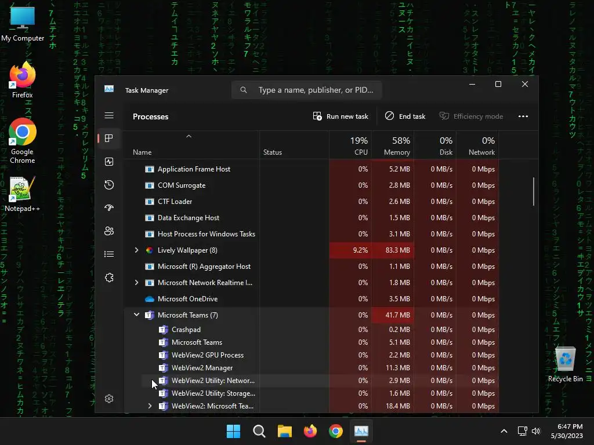This screenshot has width=594, height=445.
Task: Open the App history icon in sidebar
Action: [108, 185]
